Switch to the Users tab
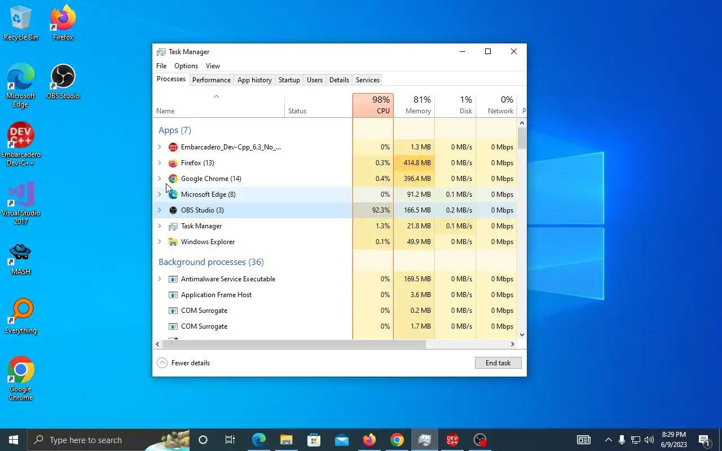Image resolution: width=722 pixels, height=451 pixels. [x=315, y=80]
